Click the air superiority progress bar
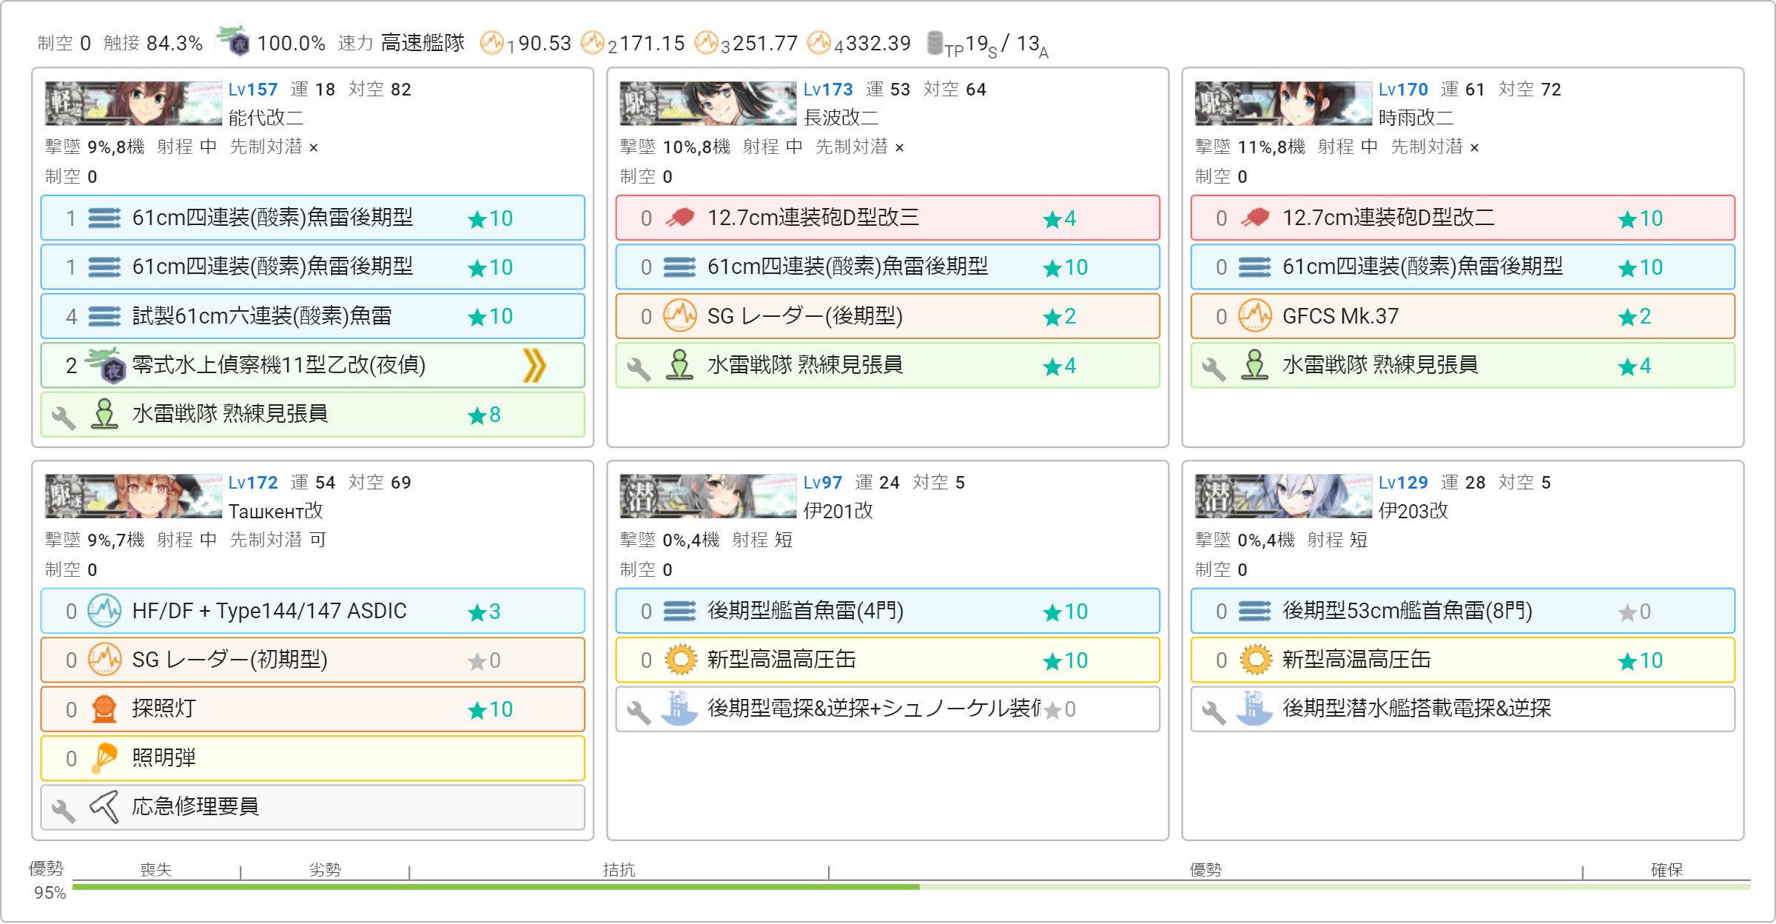The image size is (1776, 924). [x=911, y=885]
